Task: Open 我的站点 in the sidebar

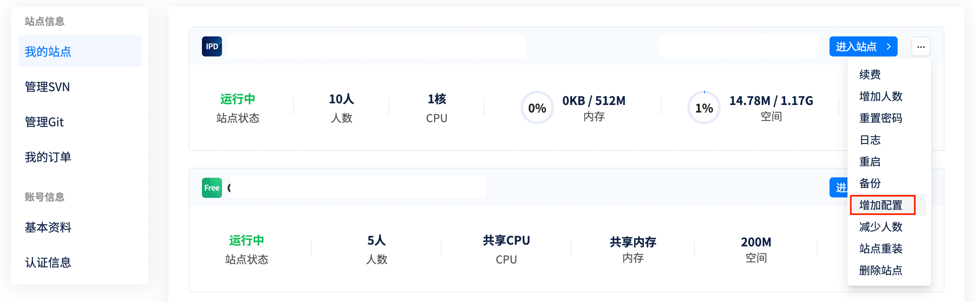Action: tap(48, 51)
